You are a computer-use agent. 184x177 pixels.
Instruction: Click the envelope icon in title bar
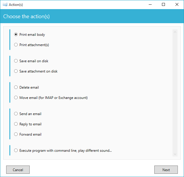[x=5, y=5]
